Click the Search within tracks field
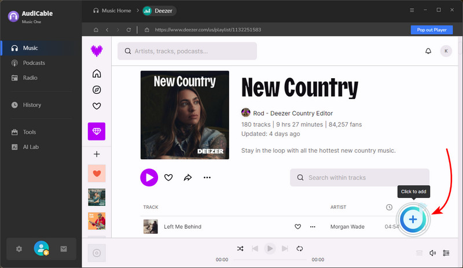Image resolution: width=463 pixels, height=268 pixels. tap(359, 178)
